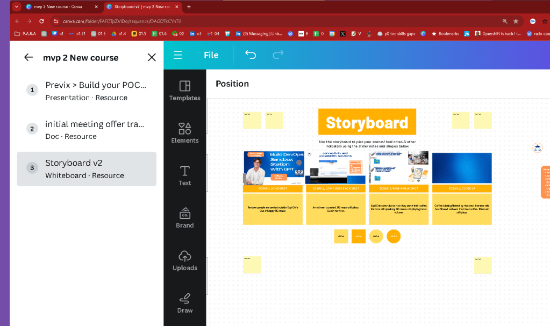Open the LinkedIn Messaging bookmark
The image size is (550, 326).
pyautogui.click(x=259, y=34)
